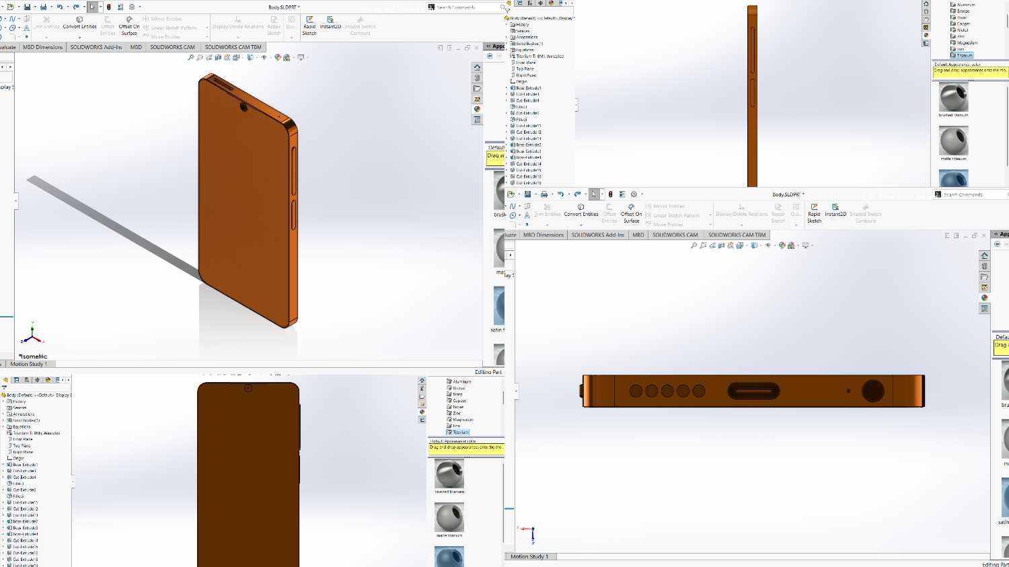
Task: Expand Boss-Extrude1 in the bottom-left feature tree
Action: (x=3, y=465)
